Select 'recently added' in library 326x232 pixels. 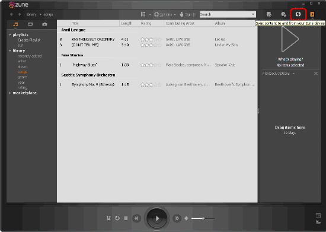(30, 56)
